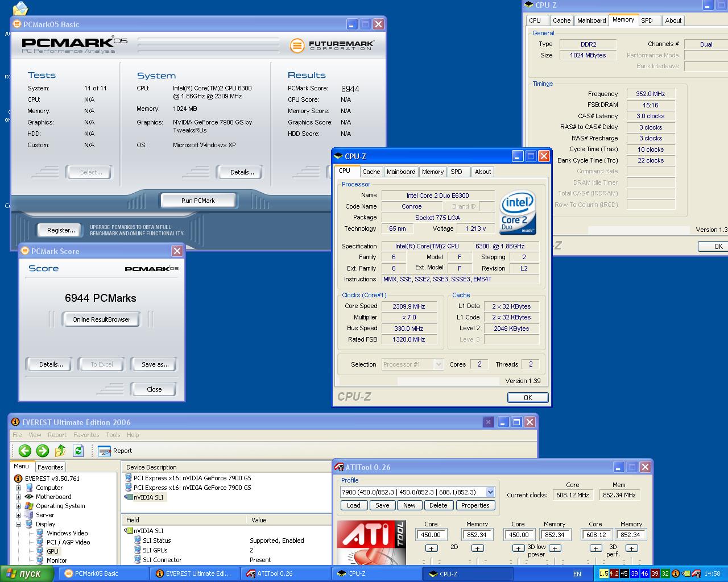Open CPU tab in background CPU-Z window
The height and width of the screenshot is (582, 728).
coord(535,20)
